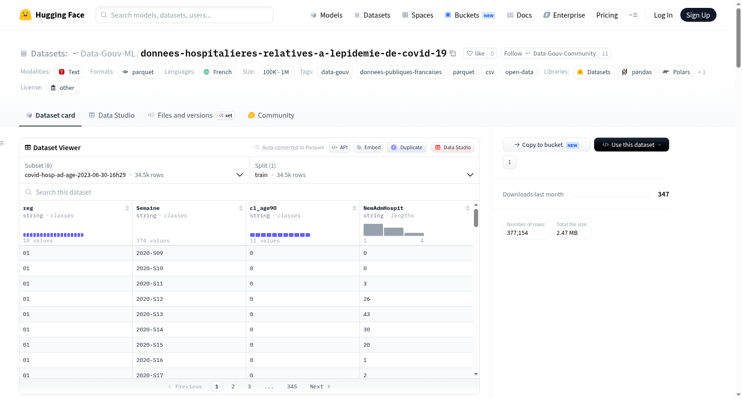Switch to the Data Studio tab

pyautogui.click(x=111, y=115)
